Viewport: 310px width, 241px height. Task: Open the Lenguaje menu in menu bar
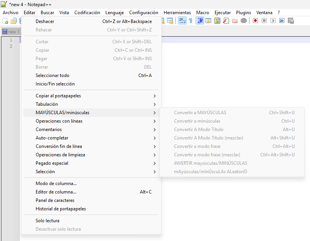(115, 13)
